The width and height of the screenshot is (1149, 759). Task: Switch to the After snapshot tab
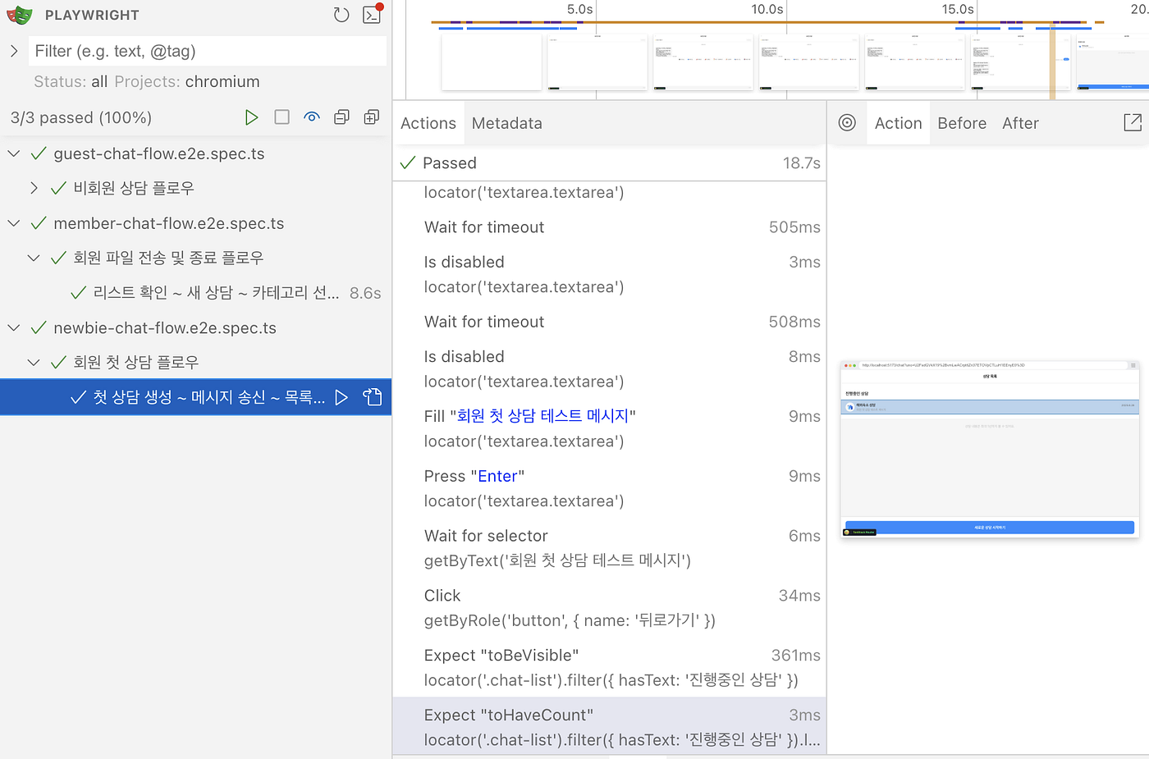(x=1020, y=123)
